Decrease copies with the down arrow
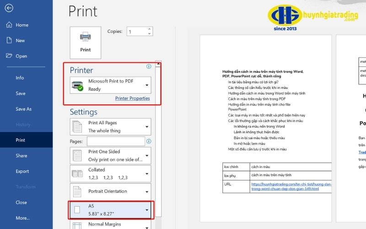This screenshot has height=229, width=366. tap(150, 33)
